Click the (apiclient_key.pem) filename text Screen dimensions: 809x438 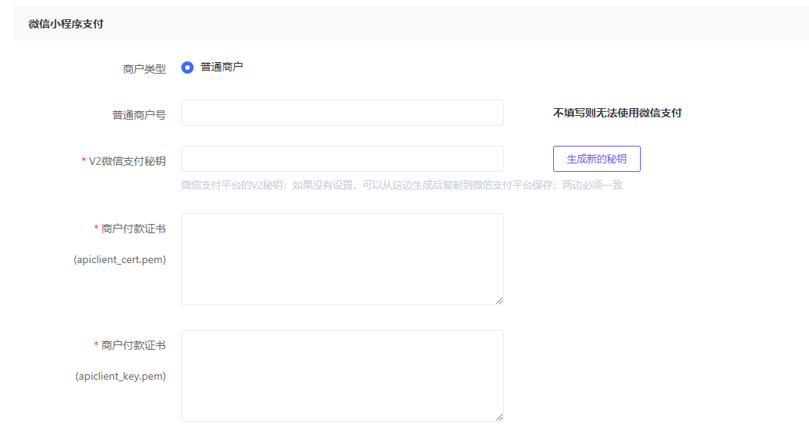tap(121, 376)
